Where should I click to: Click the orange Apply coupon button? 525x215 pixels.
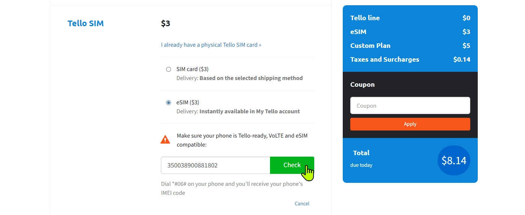point(410,124)
